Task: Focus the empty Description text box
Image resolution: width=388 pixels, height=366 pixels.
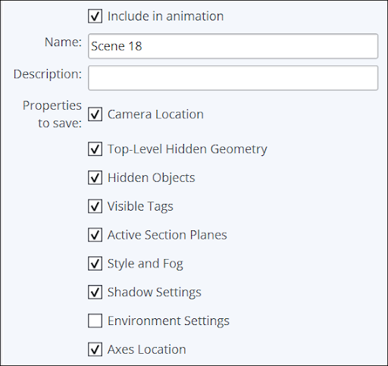Action: click(233, 78)
